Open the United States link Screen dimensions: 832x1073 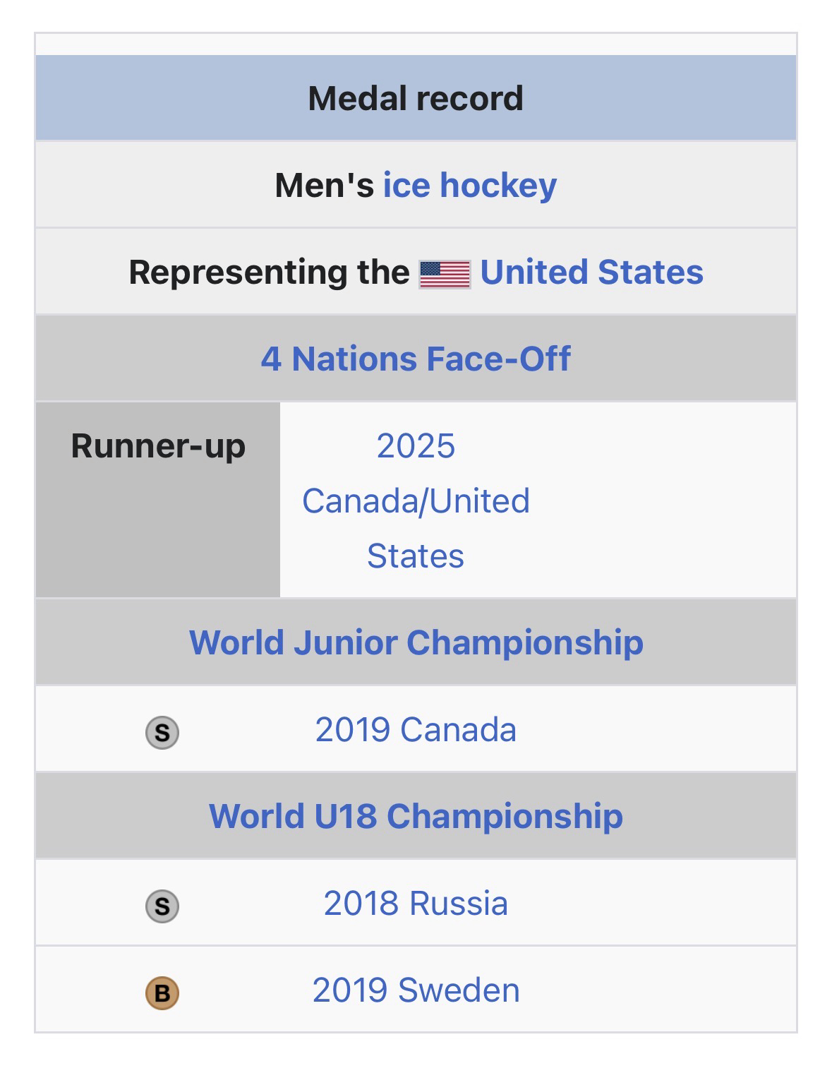tap(591, 272)
